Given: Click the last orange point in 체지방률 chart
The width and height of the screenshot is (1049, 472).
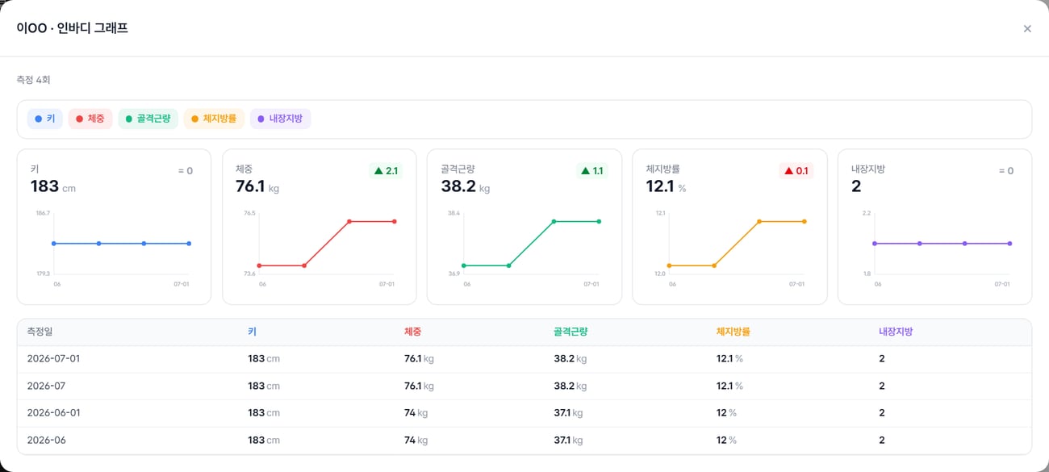Looking at the screenshot, I should (x=805, y=221).
